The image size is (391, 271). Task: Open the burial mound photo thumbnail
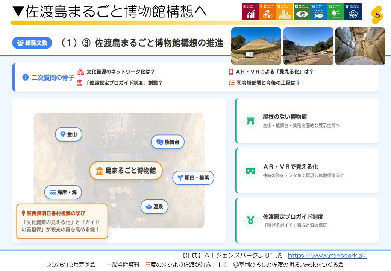tap(256, 46)
